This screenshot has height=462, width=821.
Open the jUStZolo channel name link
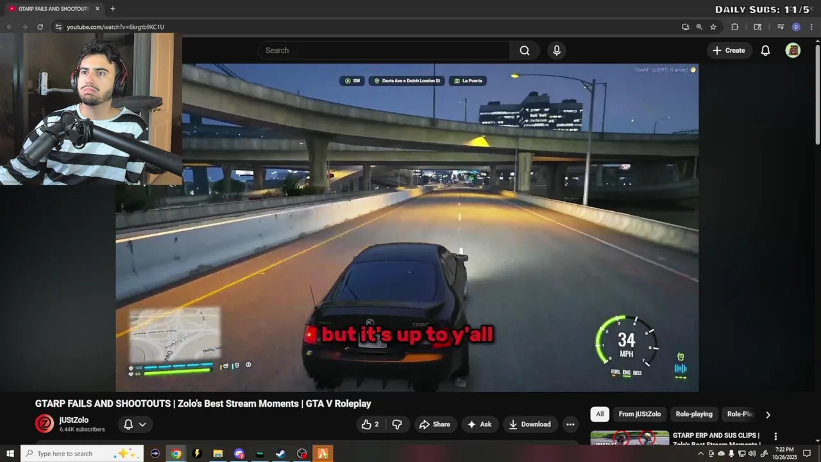(74, 420)
